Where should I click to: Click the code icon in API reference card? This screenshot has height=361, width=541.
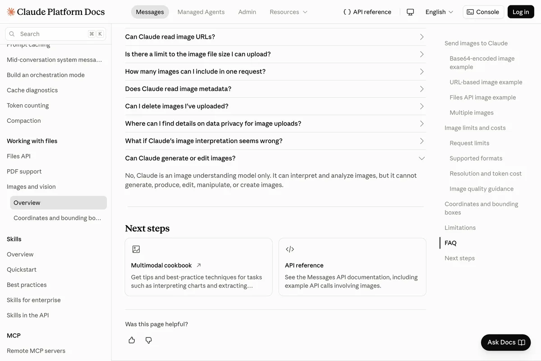(290, 249)
